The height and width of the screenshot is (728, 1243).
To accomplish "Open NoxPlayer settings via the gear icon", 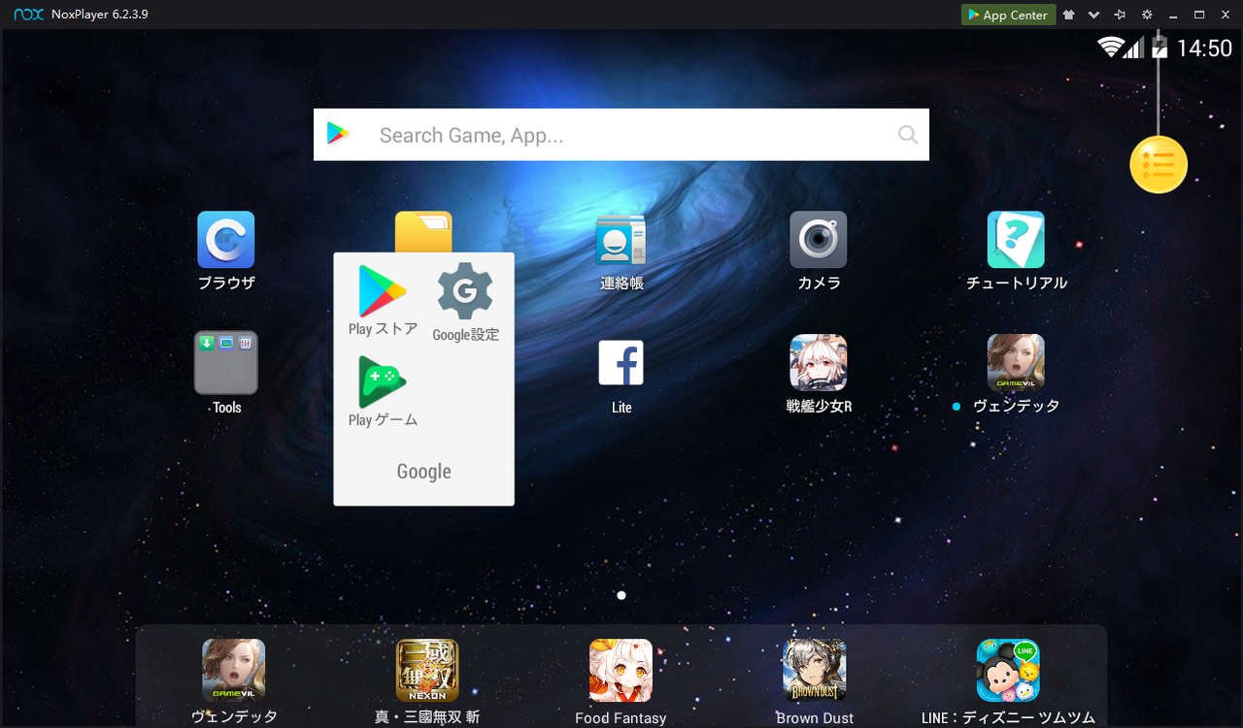I will (1147, 15).
